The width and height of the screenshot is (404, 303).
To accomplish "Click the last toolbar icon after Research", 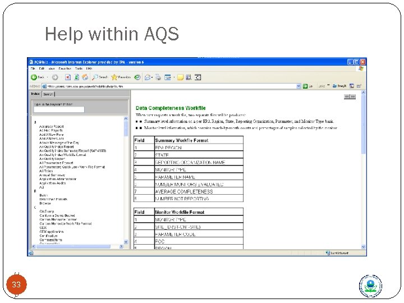I will point(198,77).
